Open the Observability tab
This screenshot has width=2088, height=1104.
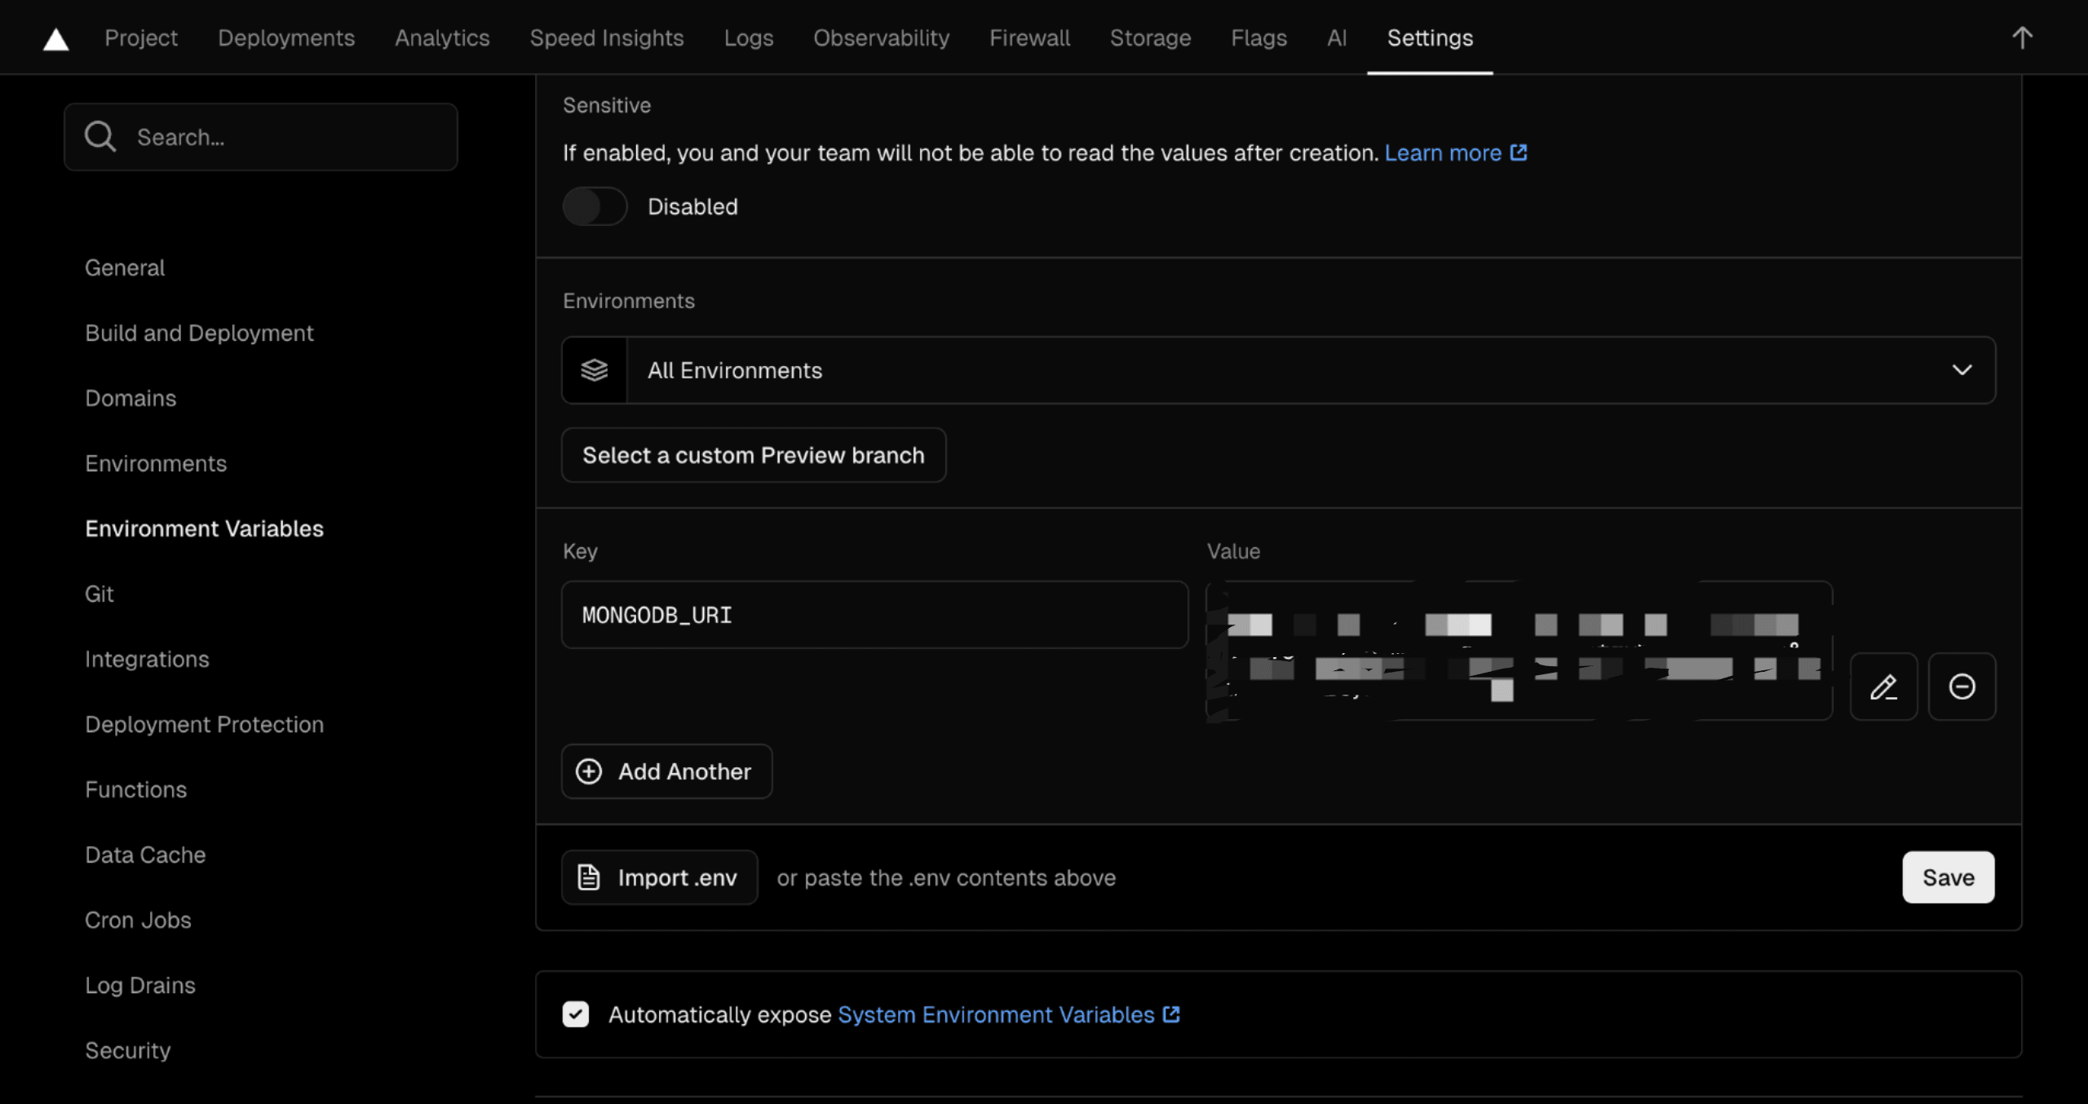click(882, 38)
